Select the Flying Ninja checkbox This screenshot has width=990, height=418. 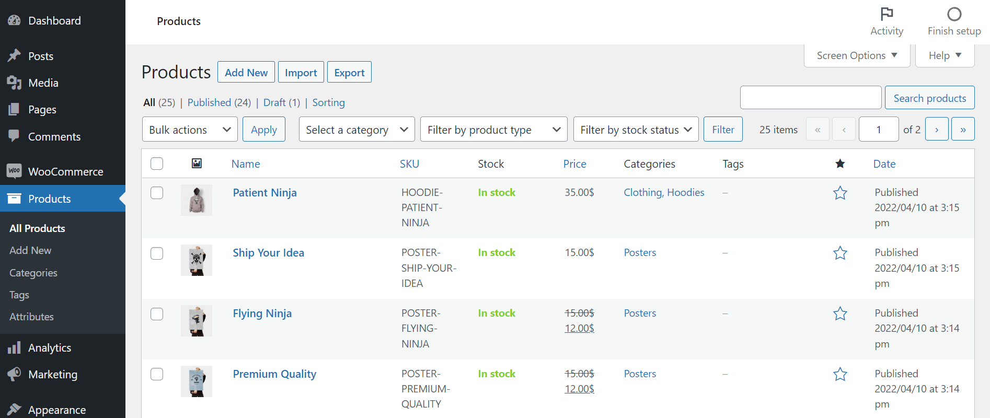[x=157, y=314]
